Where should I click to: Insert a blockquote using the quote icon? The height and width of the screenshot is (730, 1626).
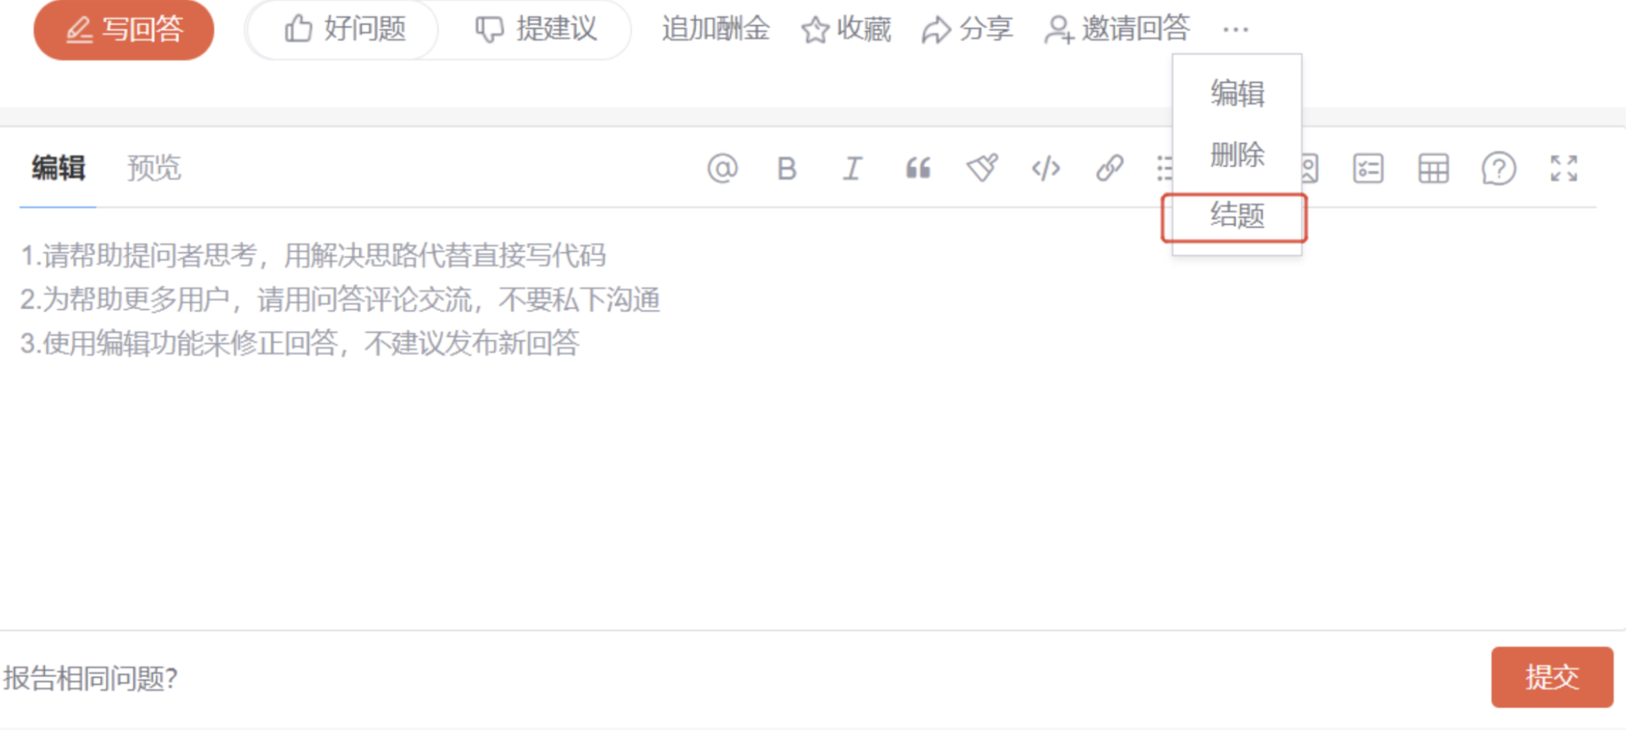pos(917,168)
